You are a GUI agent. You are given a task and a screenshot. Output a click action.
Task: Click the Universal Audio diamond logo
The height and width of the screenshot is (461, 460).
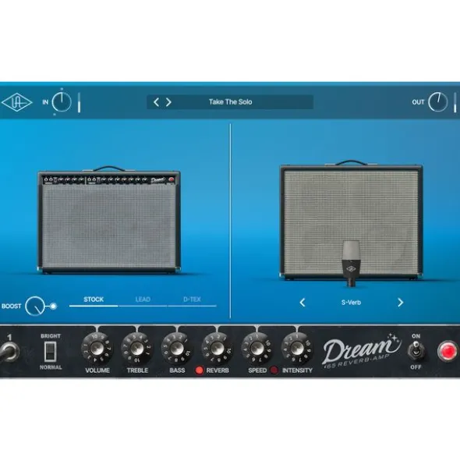(16, 102)
